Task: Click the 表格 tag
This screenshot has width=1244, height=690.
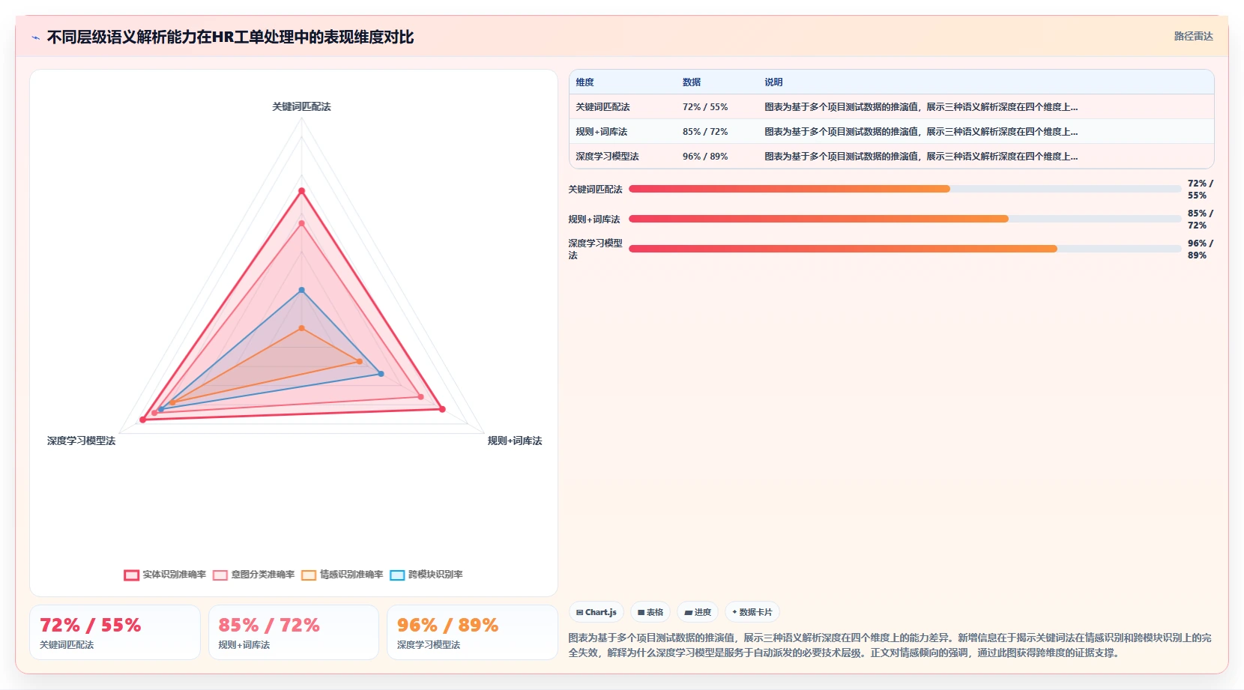Action: coord(650,612)
